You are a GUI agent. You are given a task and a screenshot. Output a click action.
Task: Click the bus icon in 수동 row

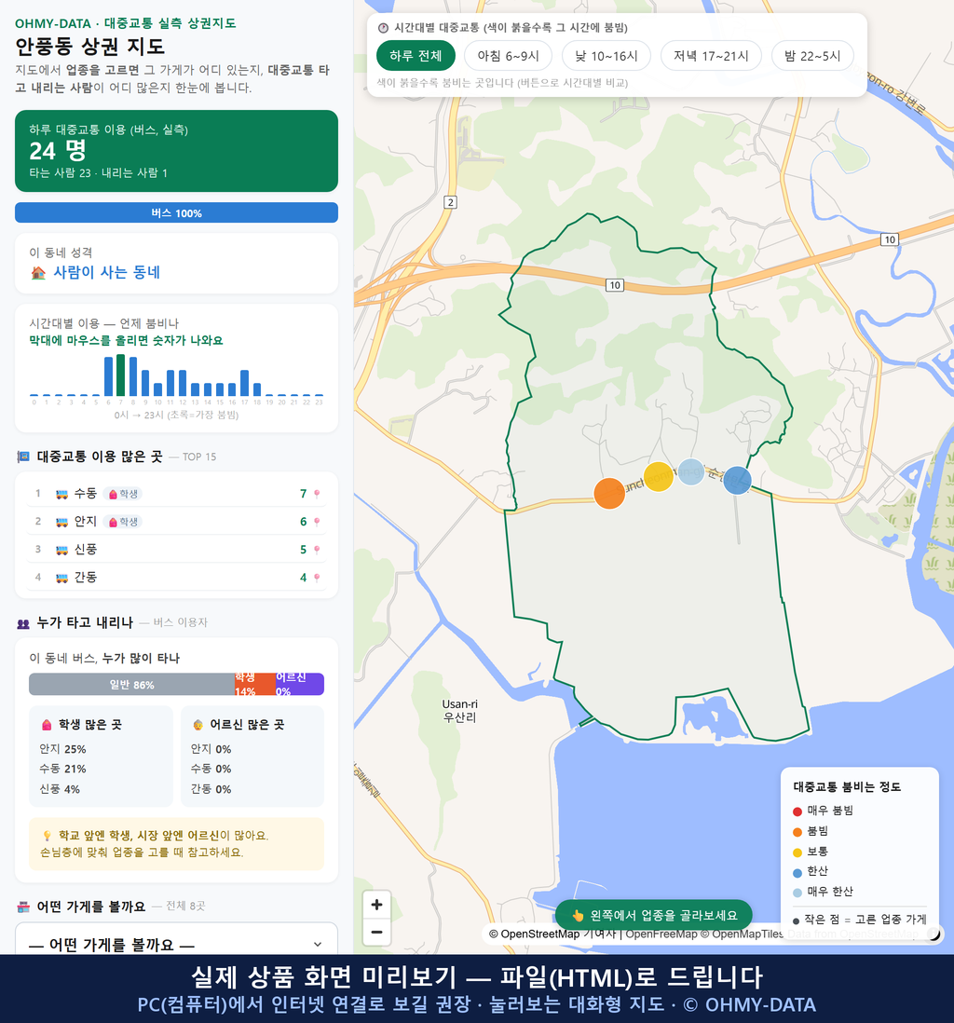point(62,494)
